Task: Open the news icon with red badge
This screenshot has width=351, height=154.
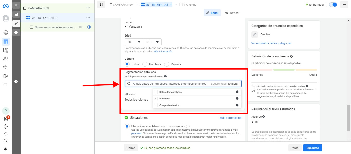Action: (6, 119)
